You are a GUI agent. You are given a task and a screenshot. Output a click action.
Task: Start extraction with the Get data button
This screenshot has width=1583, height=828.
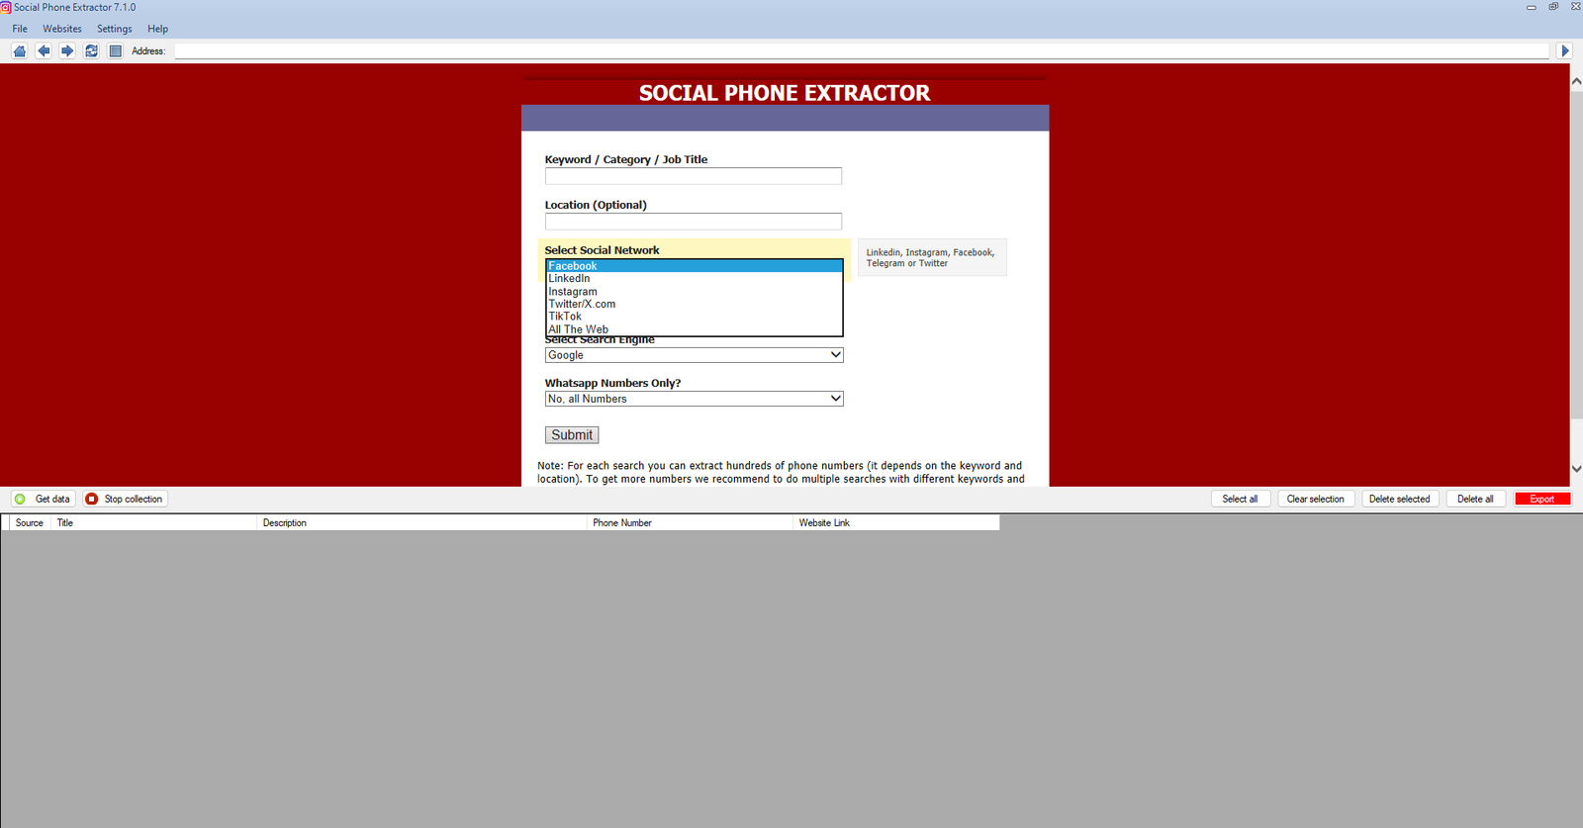(44, 500)
